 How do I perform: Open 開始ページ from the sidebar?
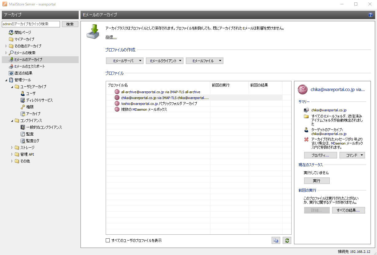click(x=23, y=33)
